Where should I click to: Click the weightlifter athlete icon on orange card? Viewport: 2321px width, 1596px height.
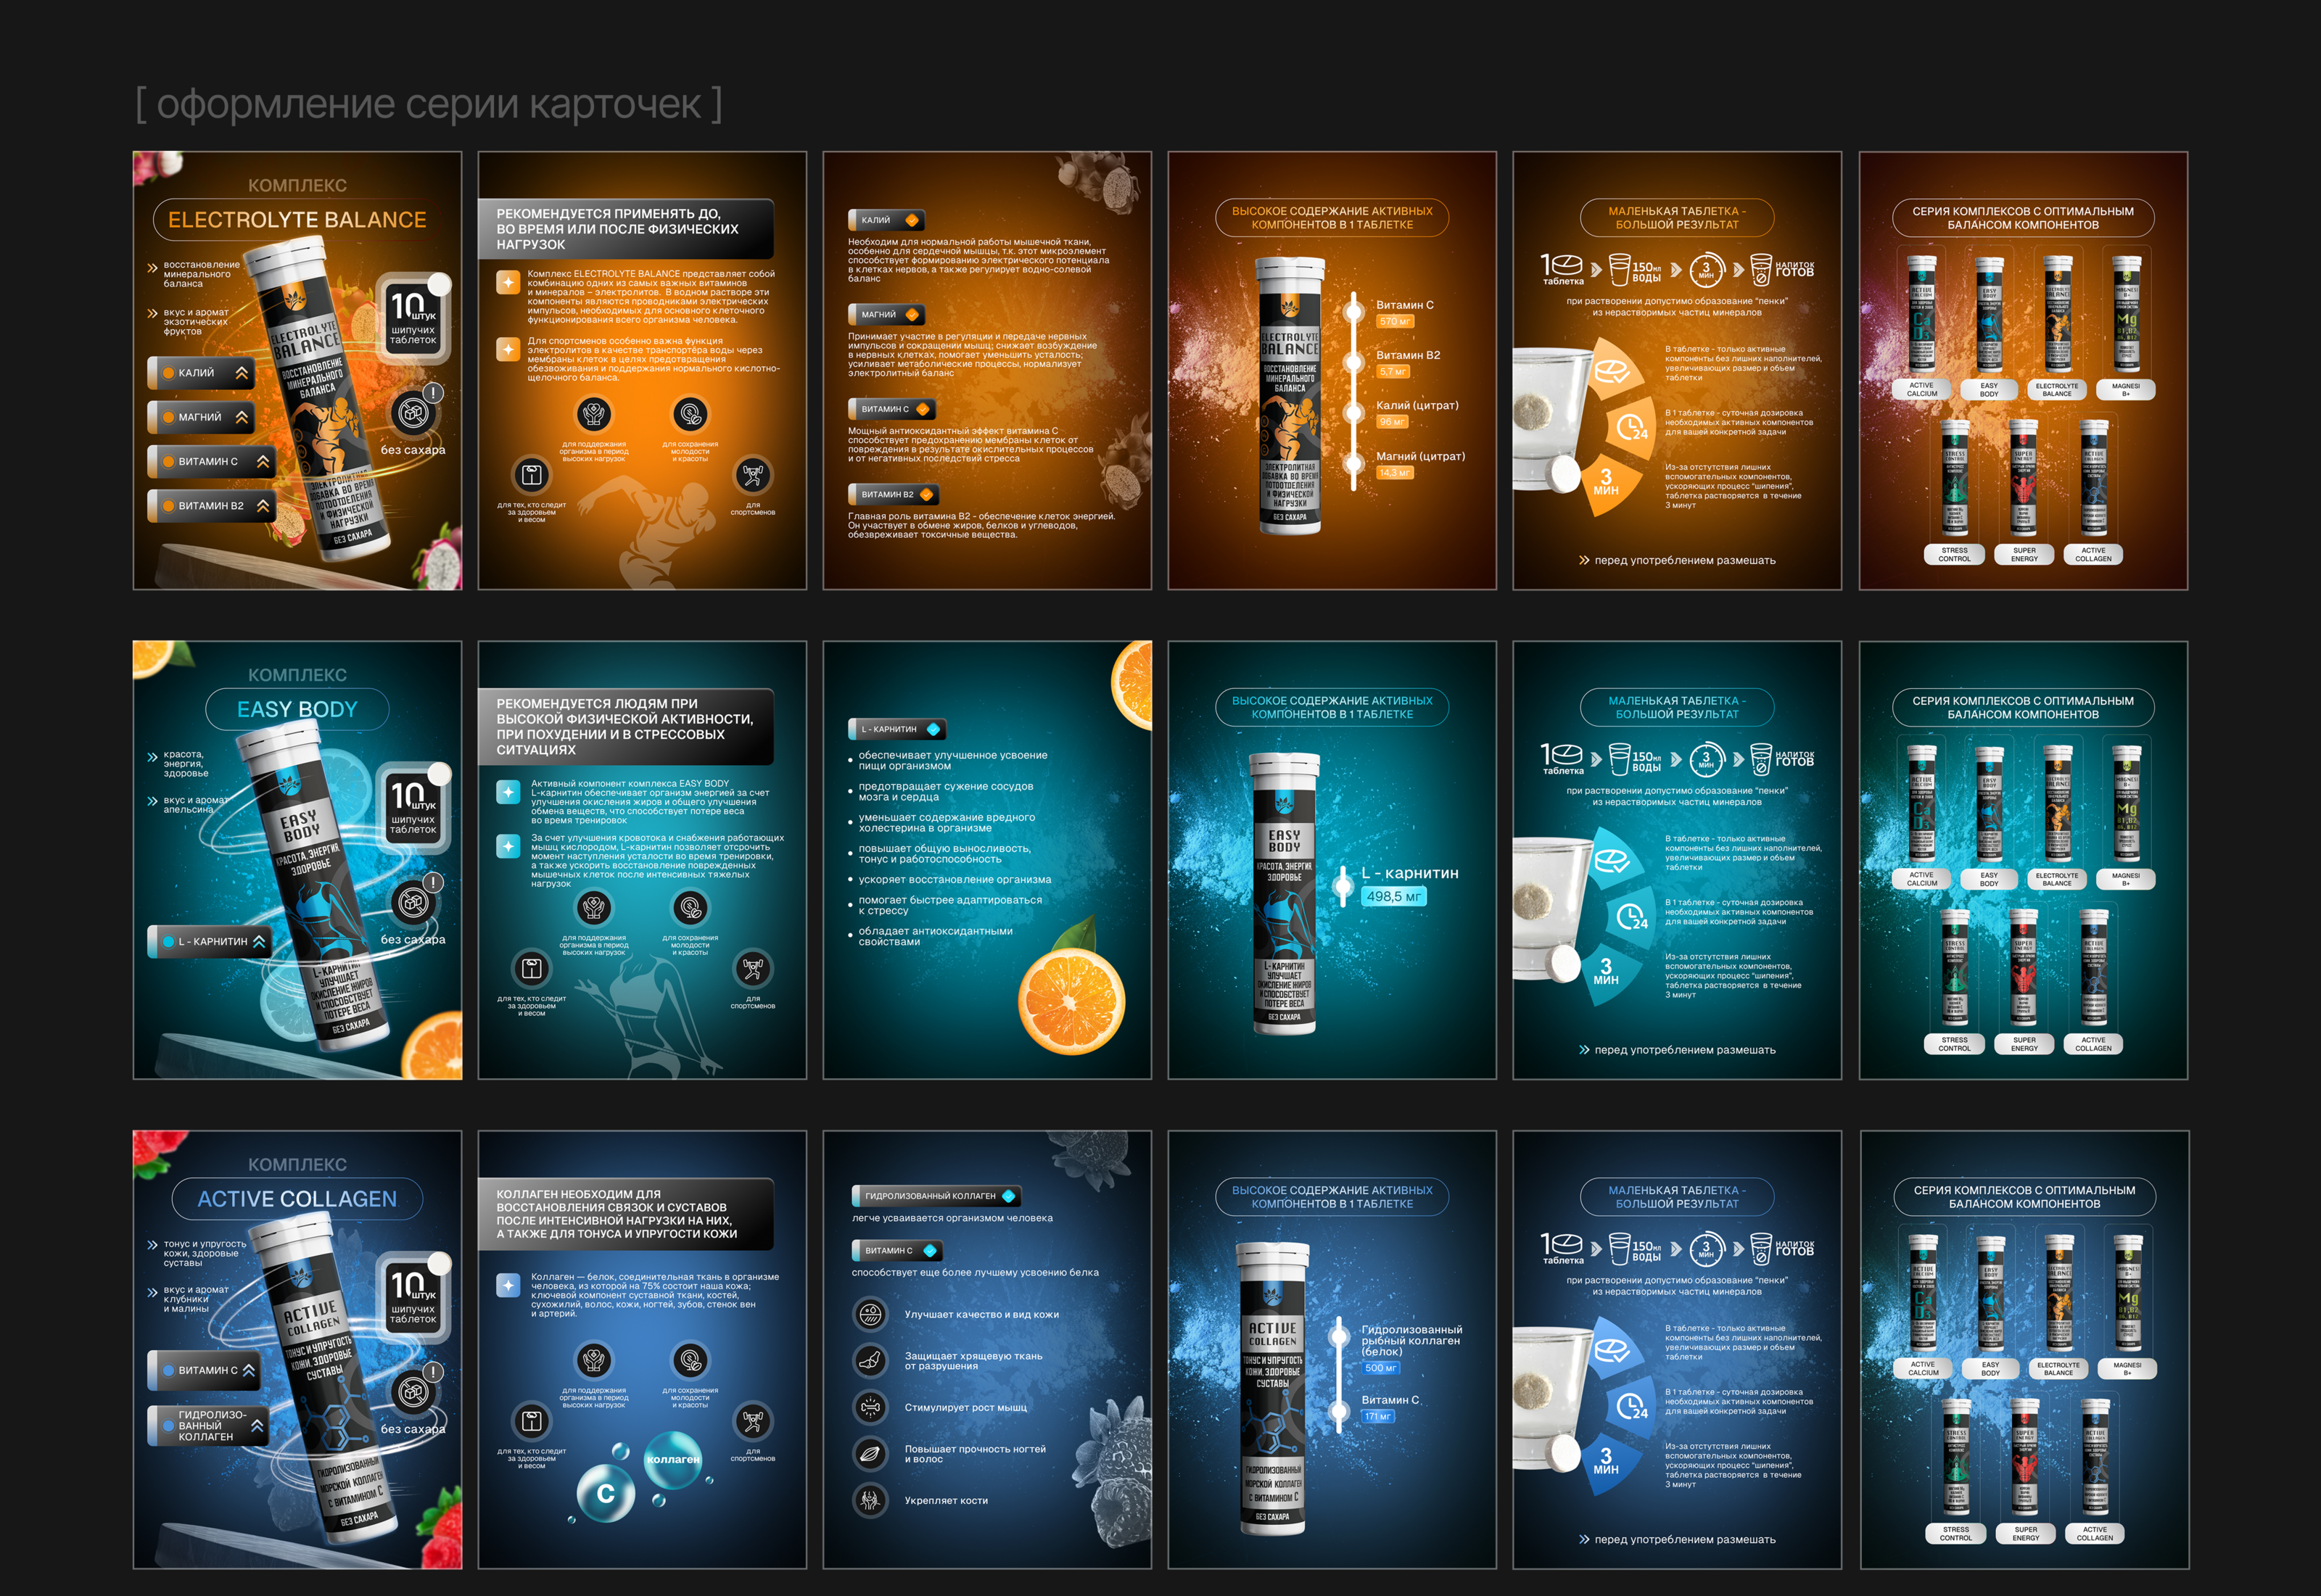point(752,474)
